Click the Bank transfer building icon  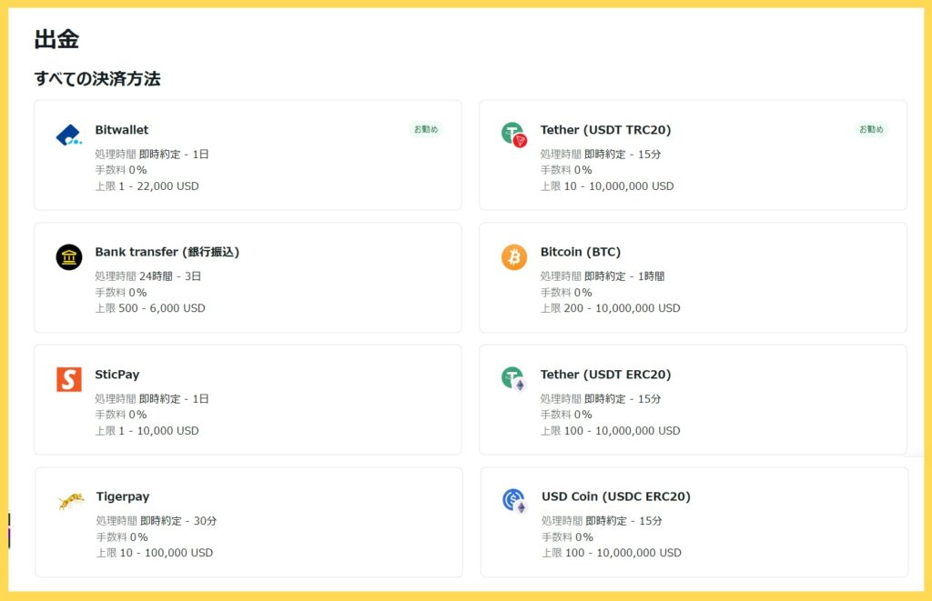(x=68, y=257)
